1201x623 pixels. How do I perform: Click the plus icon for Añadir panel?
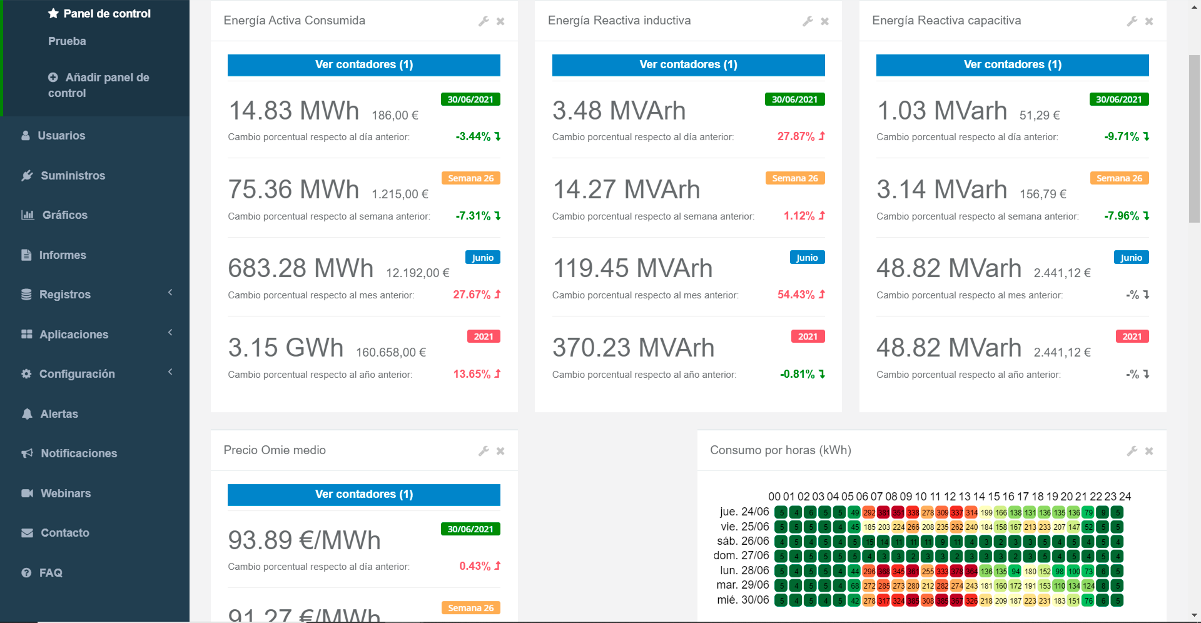click(x=53, y=78)
